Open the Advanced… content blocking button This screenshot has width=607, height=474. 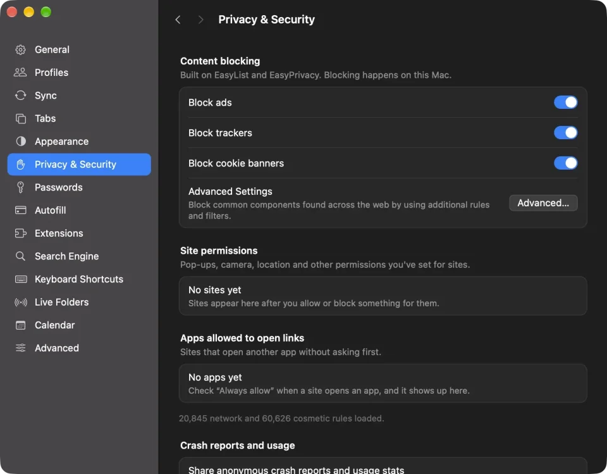tap(543, 203)
